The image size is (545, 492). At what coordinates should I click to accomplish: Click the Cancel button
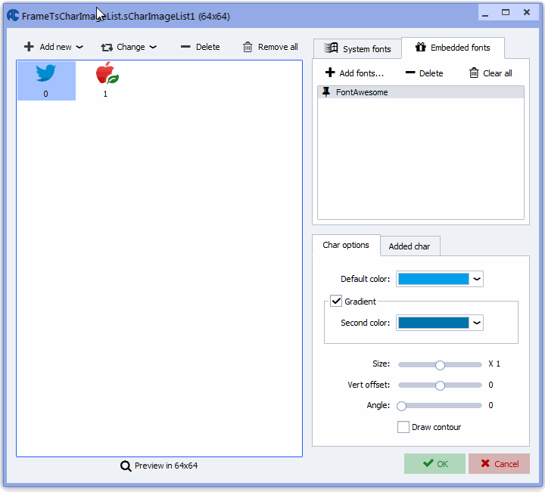click(x=499, y=463)
